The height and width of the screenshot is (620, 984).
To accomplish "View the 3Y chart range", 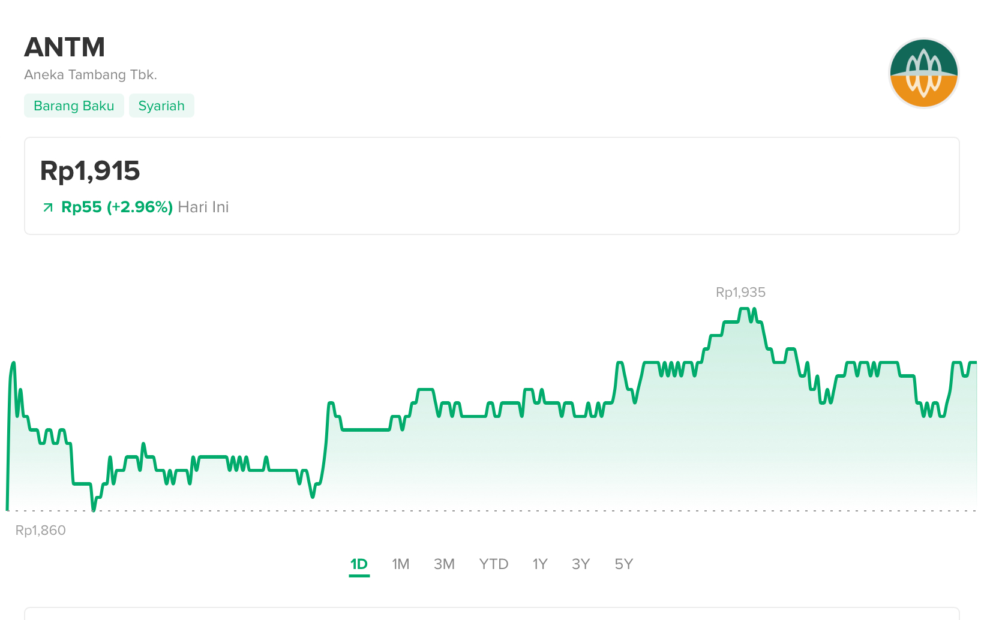I will (x=580, y=564).
